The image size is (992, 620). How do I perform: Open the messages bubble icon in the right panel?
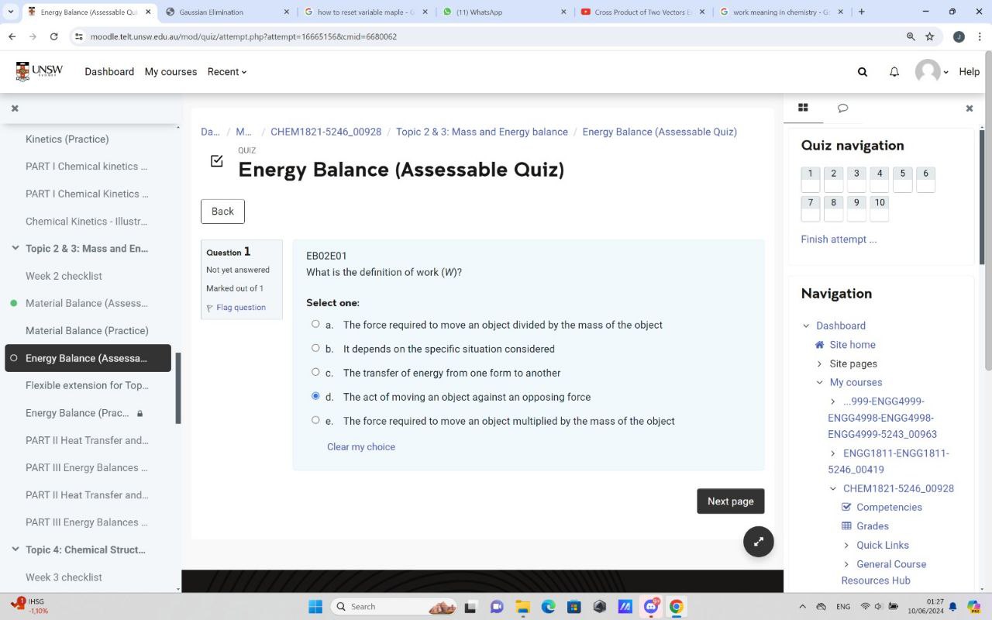842,108
